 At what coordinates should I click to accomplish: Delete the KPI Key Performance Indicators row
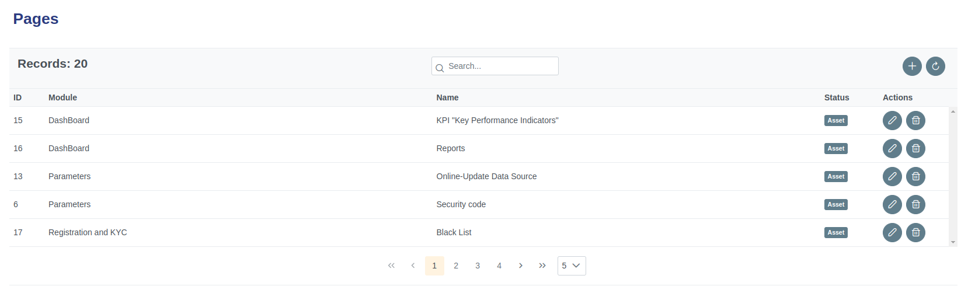pyautogui.click(x=915, y=120)
